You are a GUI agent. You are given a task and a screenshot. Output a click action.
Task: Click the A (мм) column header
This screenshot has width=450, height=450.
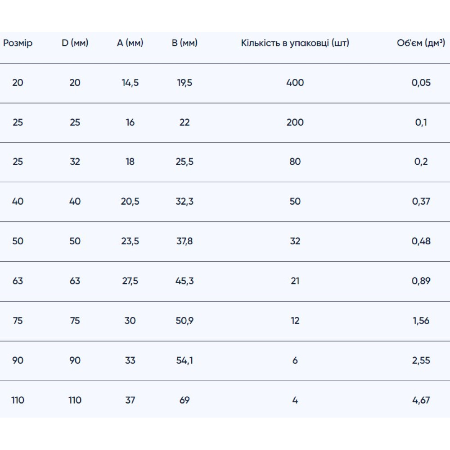(x=130, y=43)
